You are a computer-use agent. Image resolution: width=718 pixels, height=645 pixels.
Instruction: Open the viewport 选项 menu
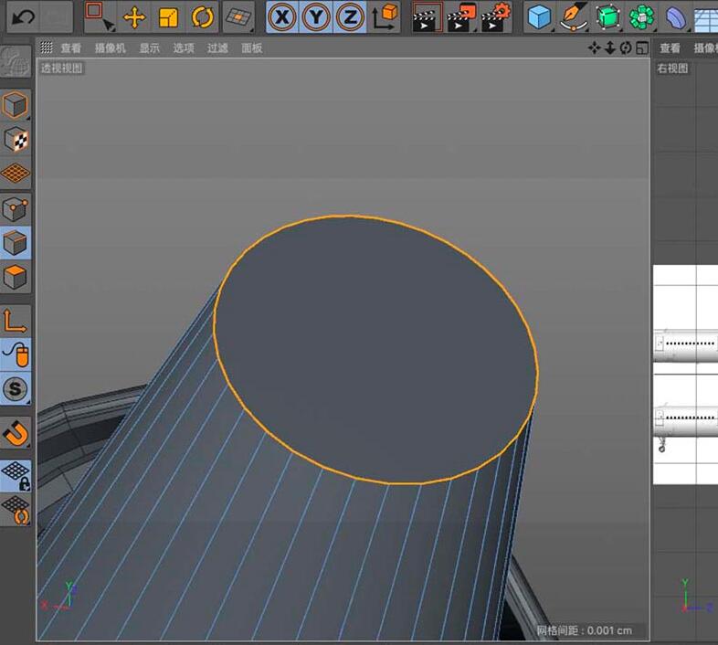coord(184,48)
